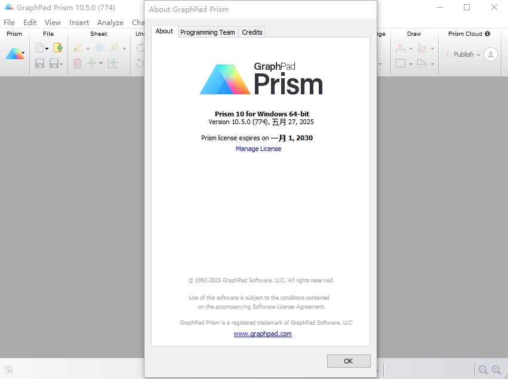
Task: Delete the sheet using the trash icon
Action: coord(77,63)
